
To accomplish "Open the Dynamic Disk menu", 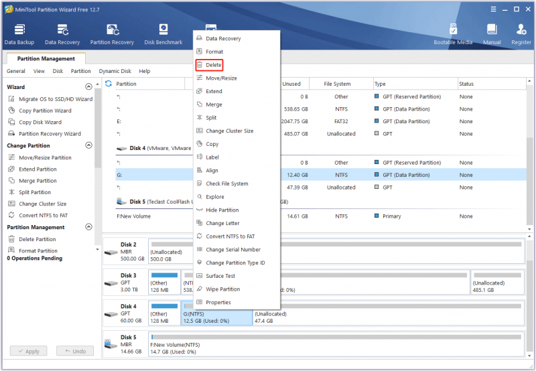I will [x=115, y=71].
